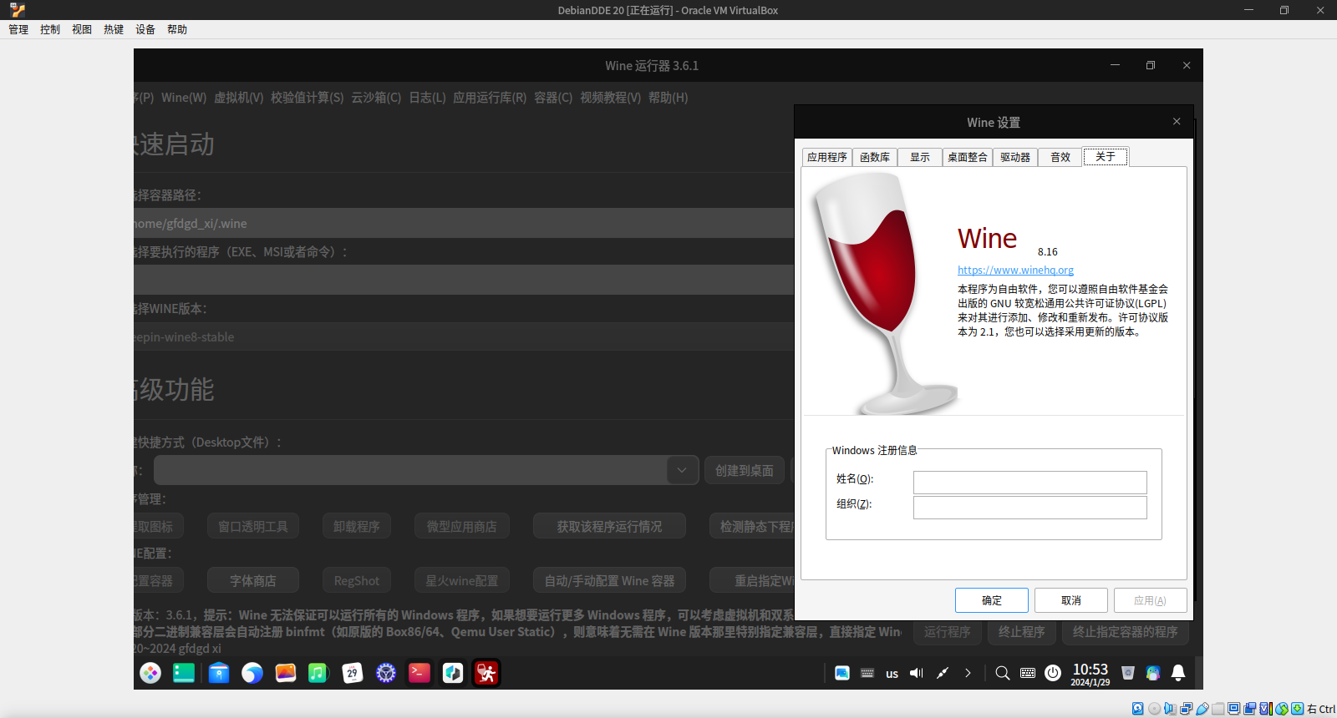
Task: Open the volume speaker tray icon
Action: click(x=917, y=673)
